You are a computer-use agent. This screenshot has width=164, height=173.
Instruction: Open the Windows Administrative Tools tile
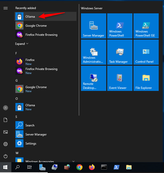(x=94, y=52)
